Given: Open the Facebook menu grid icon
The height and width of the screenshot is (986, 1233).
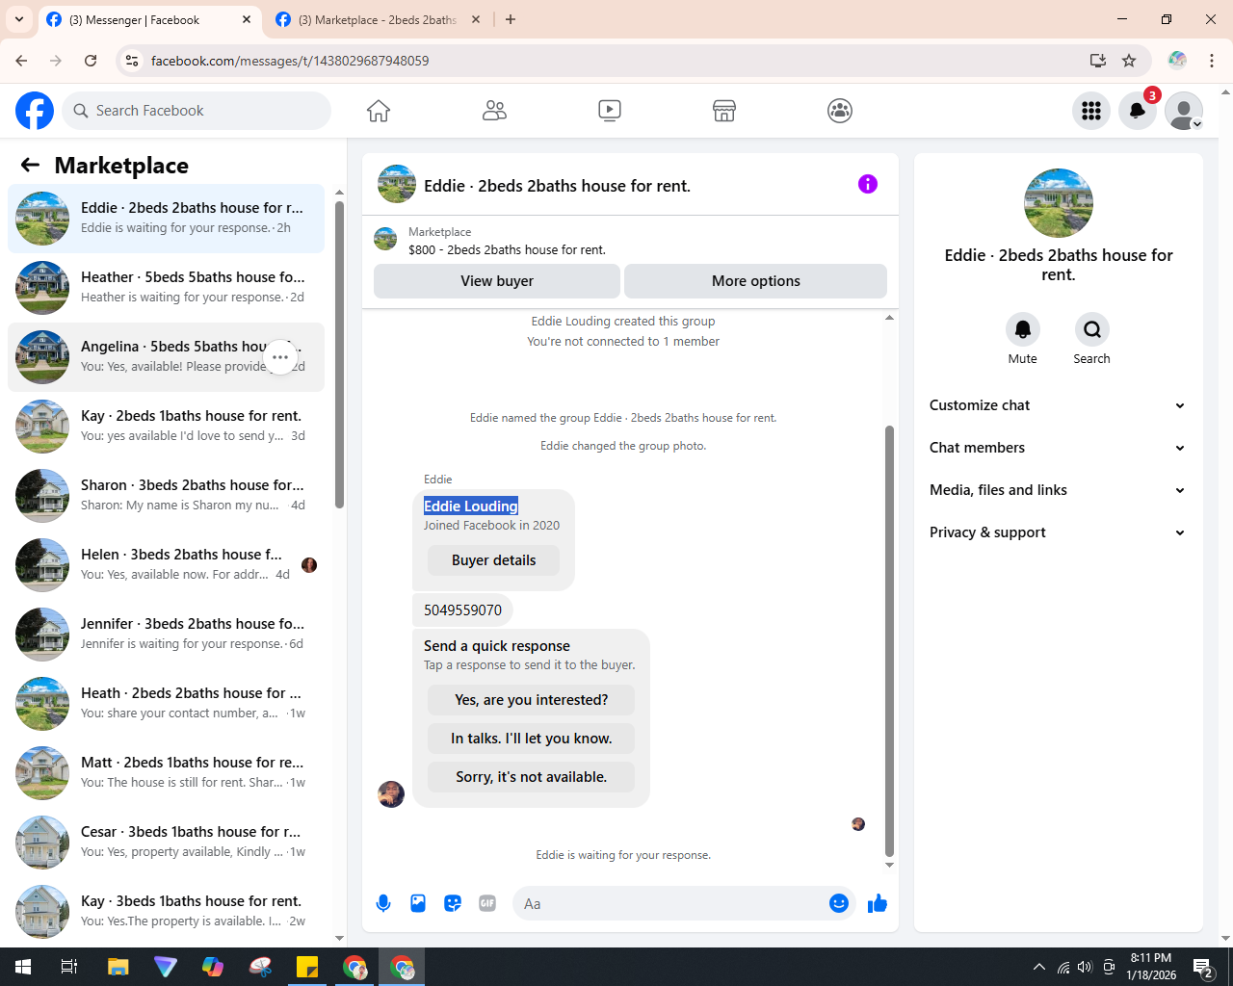Looking at the screenshot, I should [x=1091, y=111].
